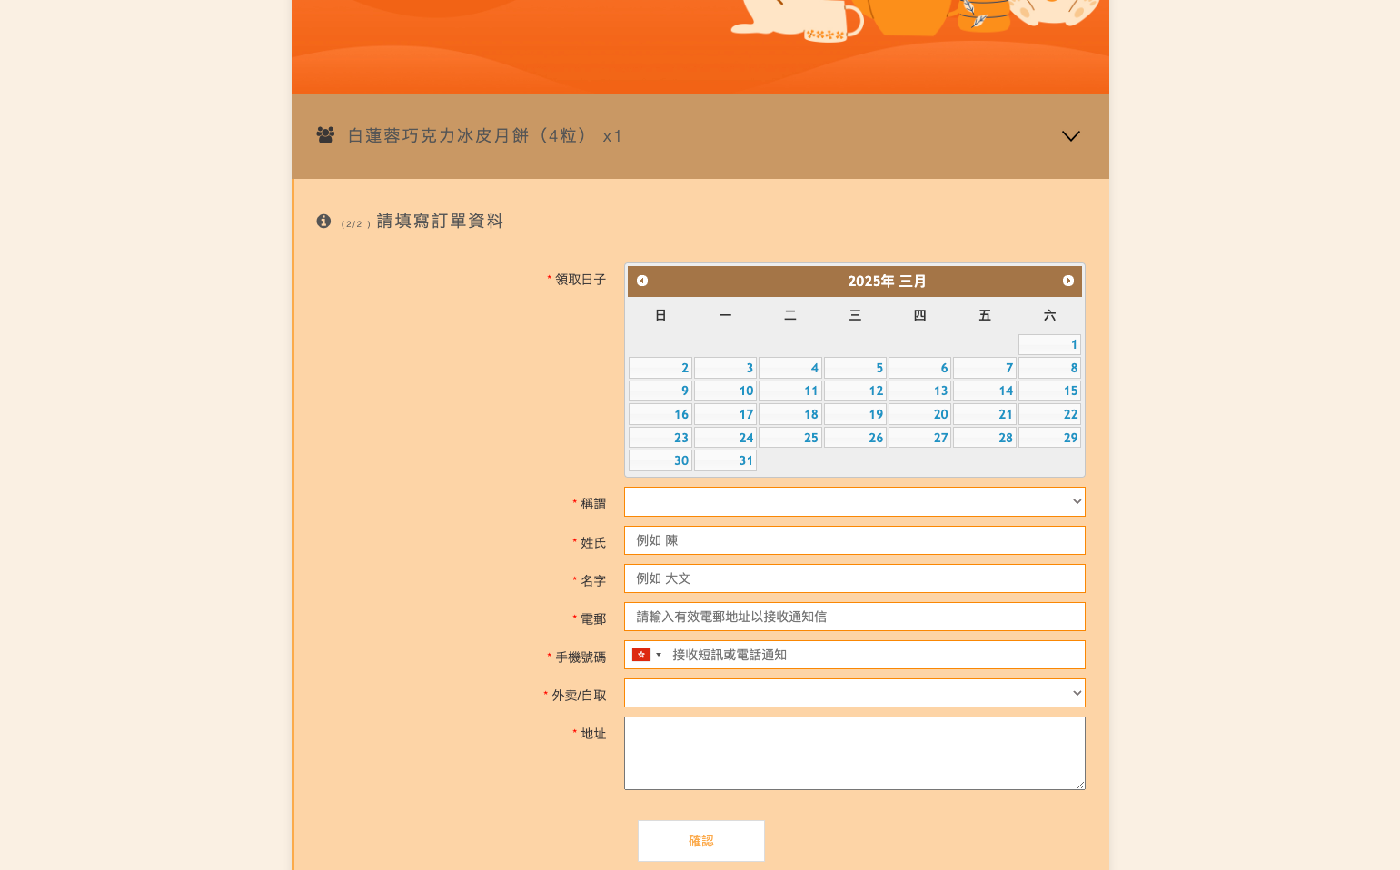Select March 22 in the calendar
Viewport: 1400px width, 870px height.
1049,414
